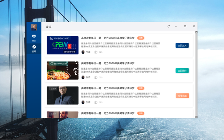This screenshot has height=140, width=224.
Task: Close the 发现 window
Action: [x=194, y=26]
